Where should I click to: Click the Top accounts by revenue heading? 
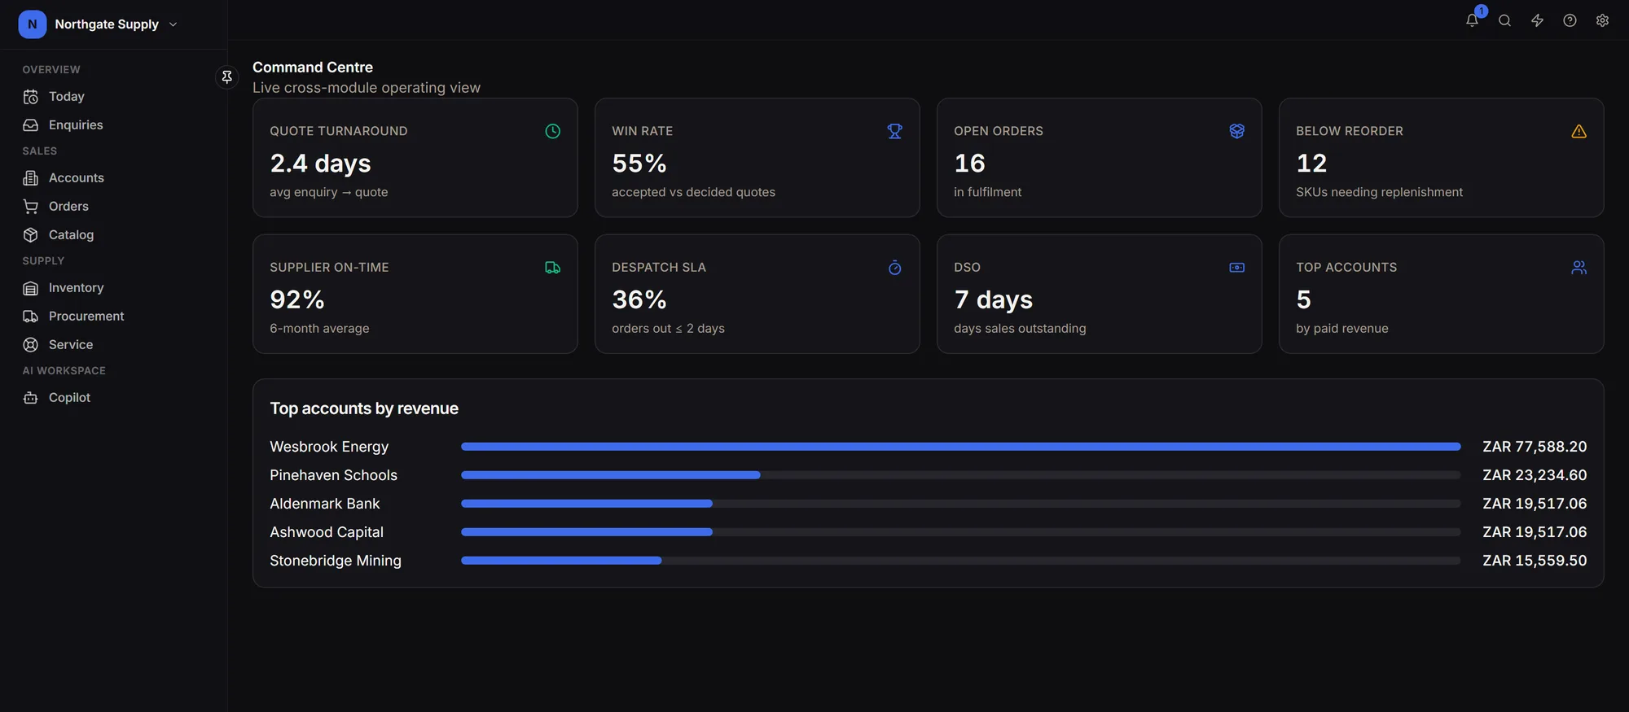click(x=364, y=408)
